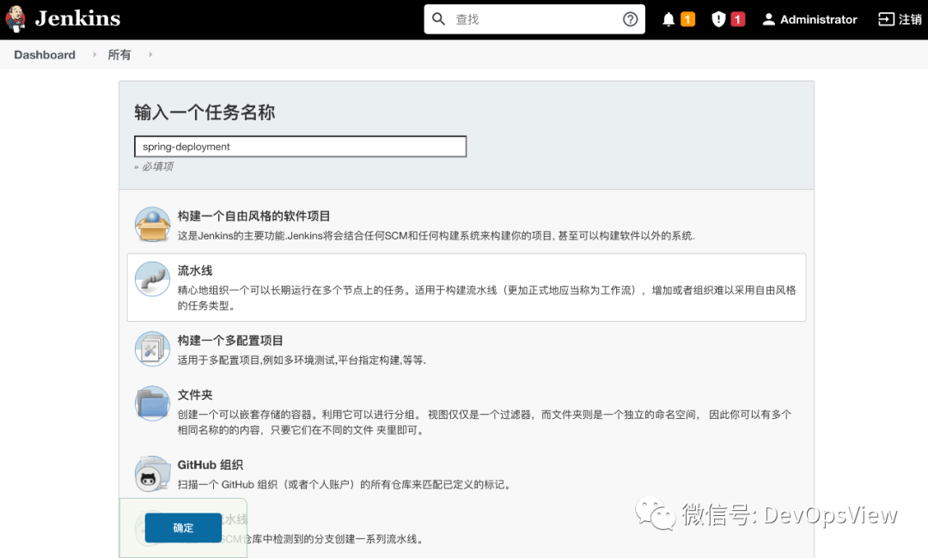
Task: Choose the GitHub 组织 job type title
Action: (211, 465)
